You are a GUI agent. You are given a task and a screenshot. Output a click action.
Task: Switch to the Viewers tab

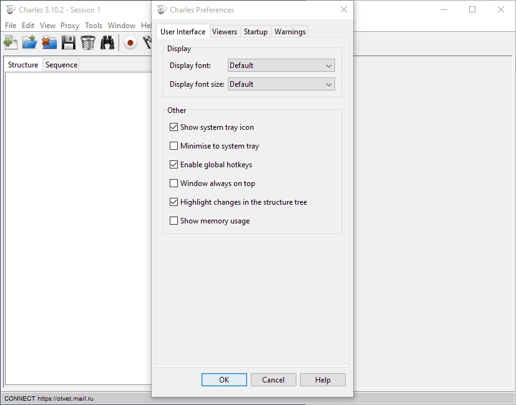point(225,32)
